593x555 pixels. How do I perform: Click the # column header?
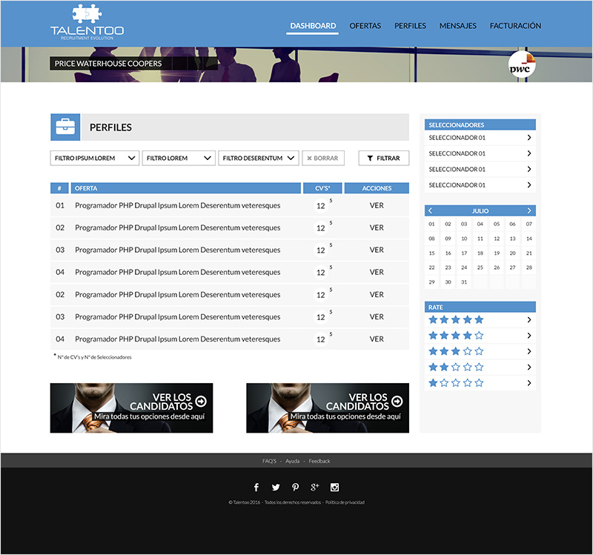tap(59, 188)
